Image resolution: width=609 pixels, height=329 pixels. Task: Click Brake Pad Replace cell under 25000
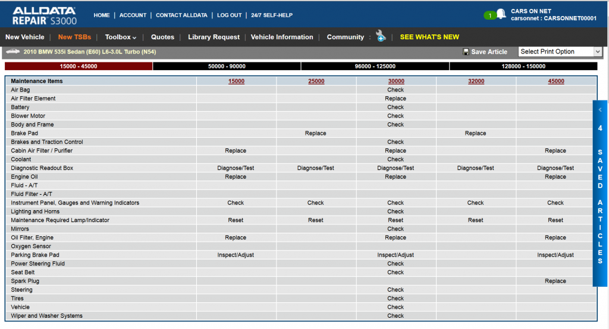coord(315,133)
